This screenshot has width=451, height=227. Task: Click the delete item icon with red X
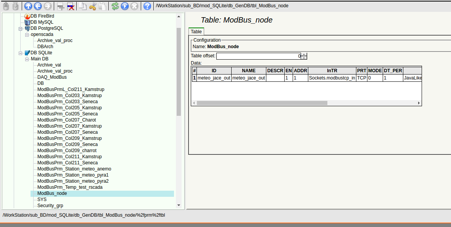(x=70, y=6)
